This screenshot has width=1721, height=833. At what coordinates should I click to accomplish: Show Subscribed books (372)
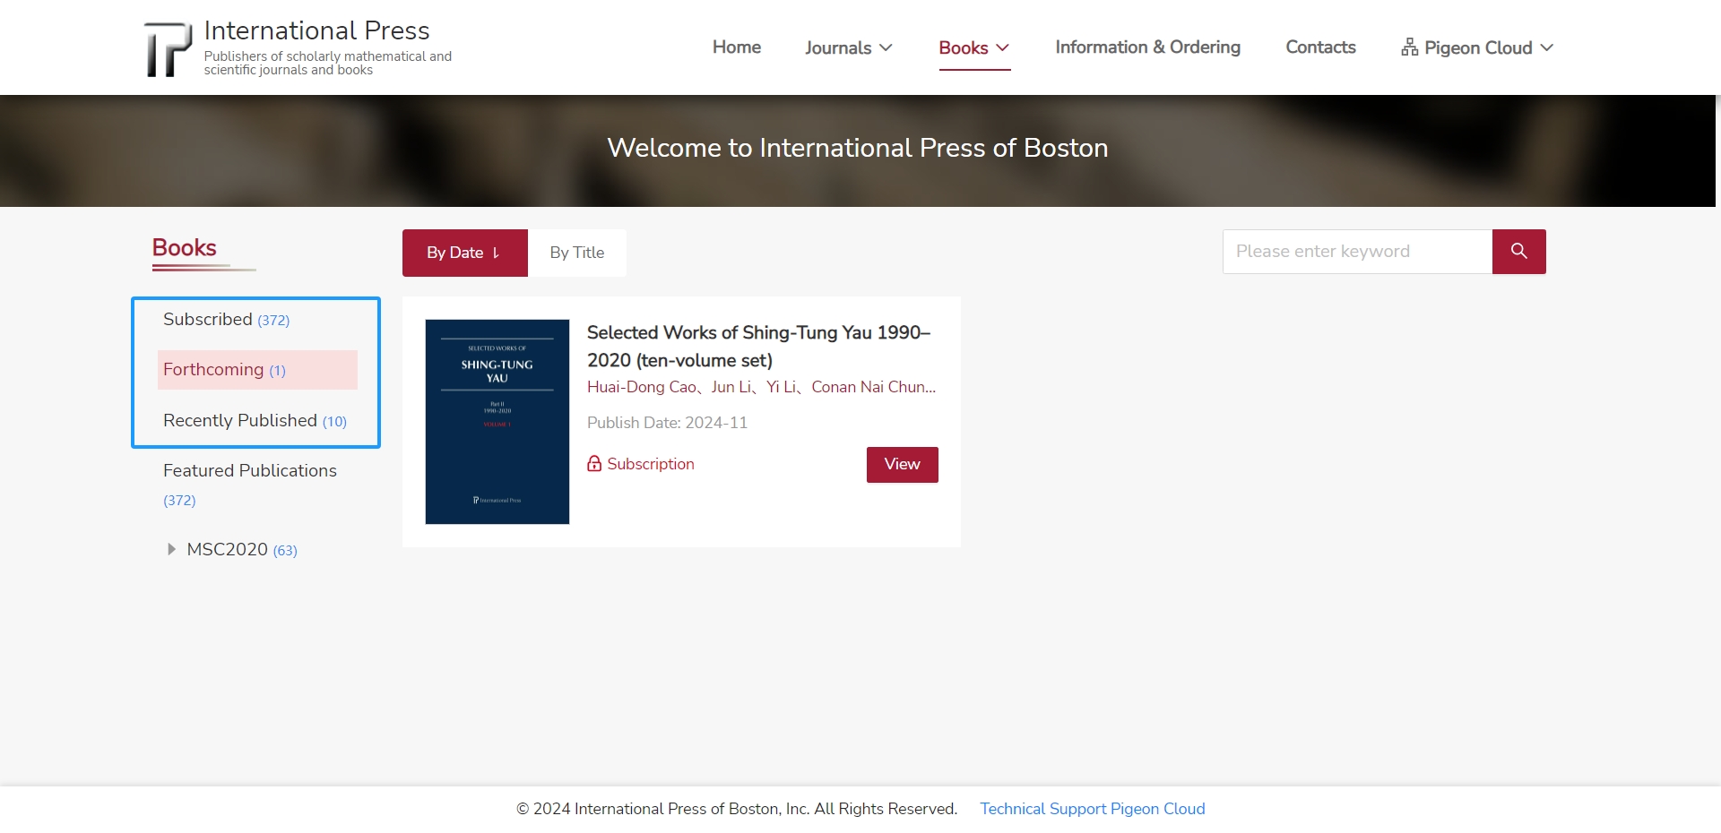(226, 320)
